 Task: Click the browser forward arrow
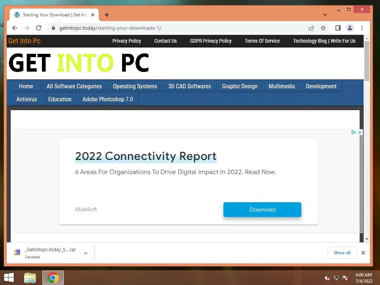tap(27, 28)
